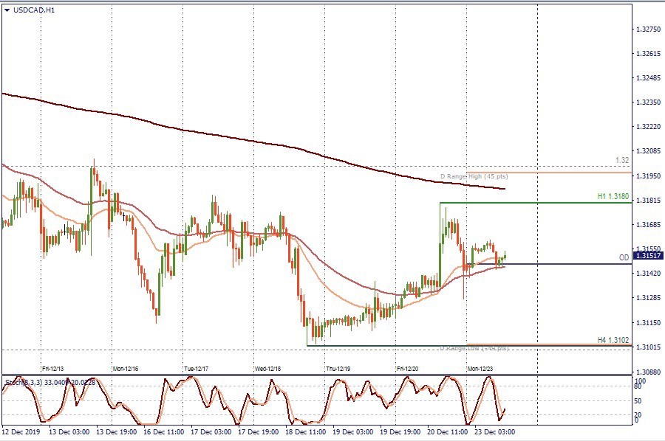Click the dropdown arrow beside USDCAD,H1
This screenshot has width=665, height=441.
tap(7, 10)
